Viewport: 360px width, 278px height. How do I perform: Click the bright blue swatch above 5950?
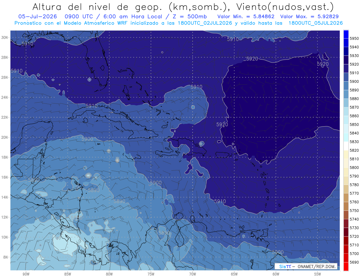point(346,34)
